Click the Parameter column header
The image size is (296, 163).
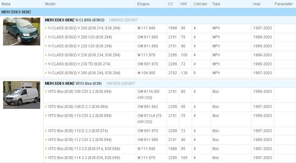click(x=284, y=4)
